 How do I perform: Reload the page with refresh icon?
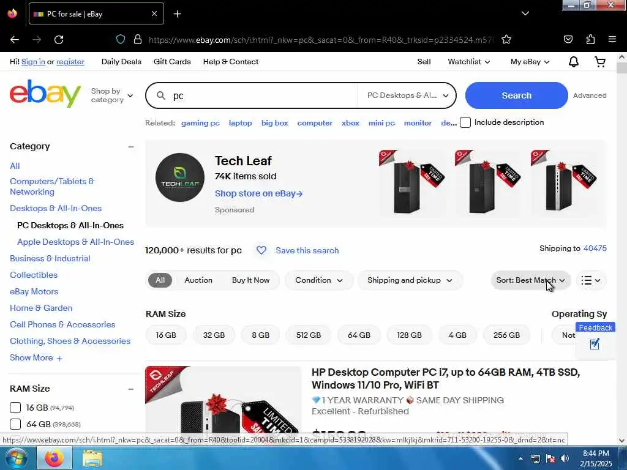point(59,40)
